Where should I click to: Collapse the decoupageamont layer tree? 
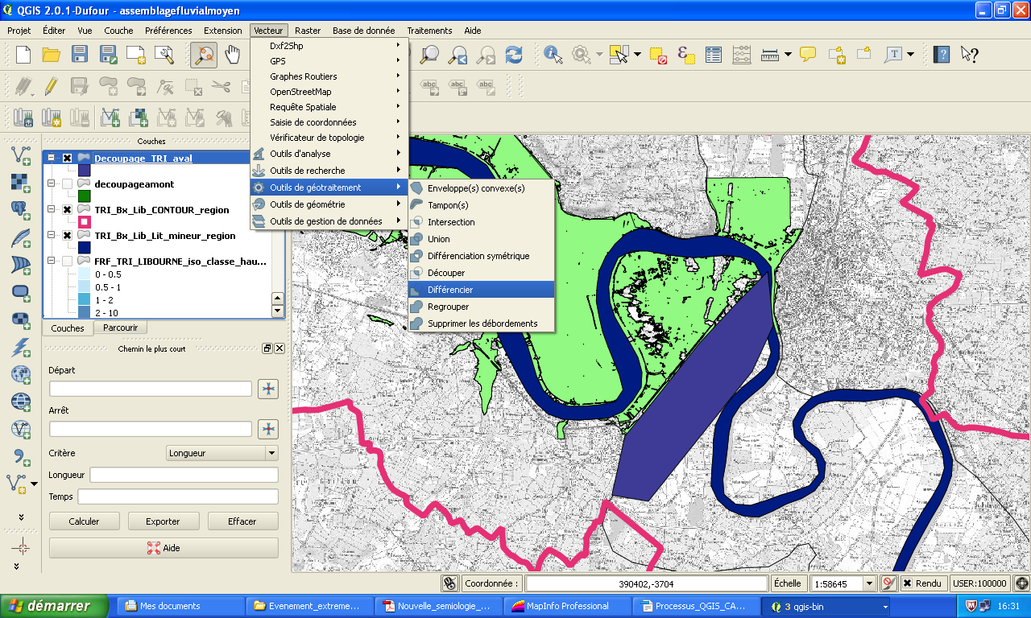point(52,184)
